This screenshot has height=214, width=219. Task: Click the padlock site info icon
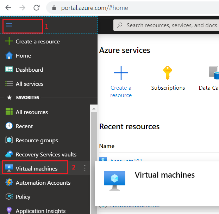coord(54,8)
